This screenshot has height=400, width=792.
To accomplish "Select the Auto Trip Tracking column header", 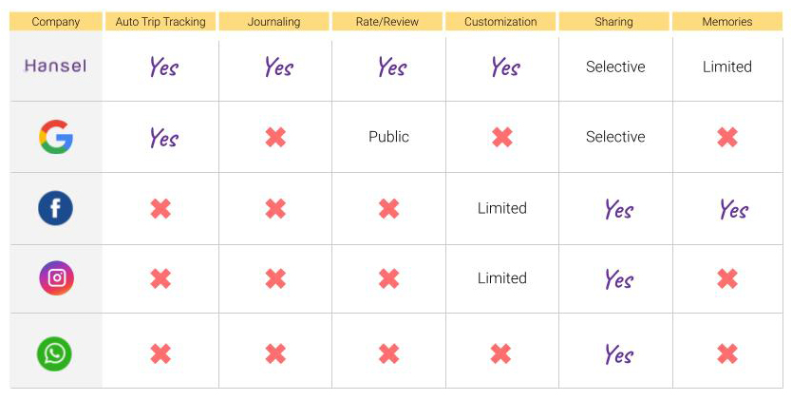I will (x=160, y=21).
